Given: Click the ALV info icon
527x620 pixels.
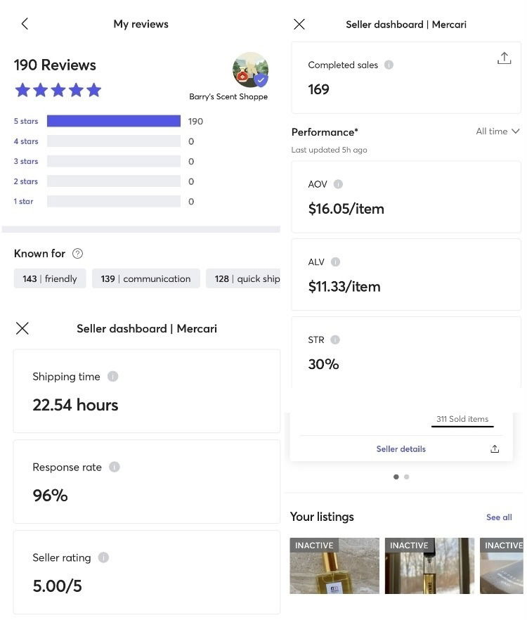Looking at the screenshot, I should tap(335, 262).
